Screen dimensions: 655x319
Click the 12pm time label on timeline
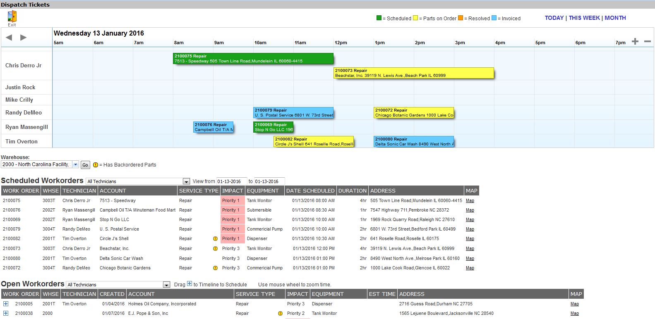[x=341, y=43]
